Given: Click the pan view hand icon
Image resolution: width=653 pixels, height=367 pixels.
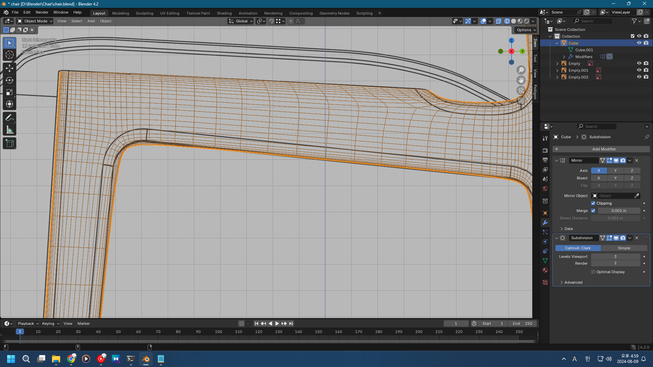Looking at the screenshot, I should point(521,80).
